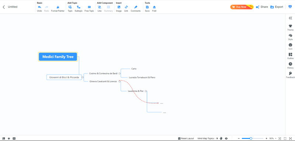Click the Export button

277,7
